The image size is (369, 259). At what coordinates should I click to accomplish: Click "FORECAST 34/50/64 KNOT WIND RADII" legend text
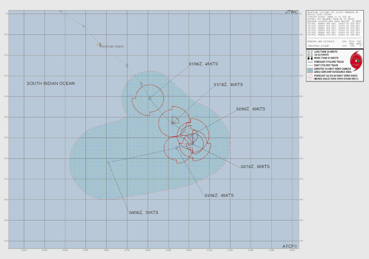[336, 76]
